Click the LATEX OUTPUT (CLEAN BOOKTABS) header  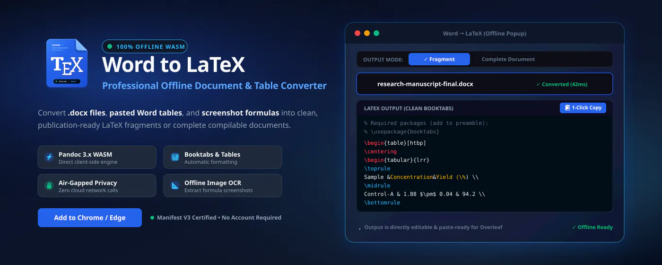coord(409,108)
